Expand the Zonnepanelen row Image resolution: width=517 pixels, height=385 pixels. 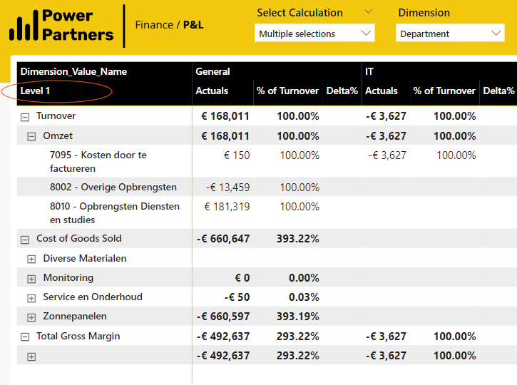tap(31, 317)
